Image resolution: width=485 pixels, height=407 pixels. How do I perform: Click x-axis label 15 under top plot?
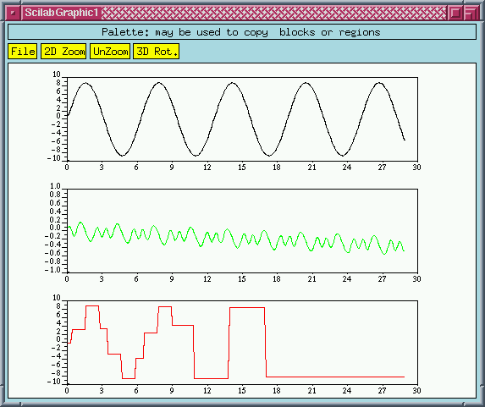point(242,168)
